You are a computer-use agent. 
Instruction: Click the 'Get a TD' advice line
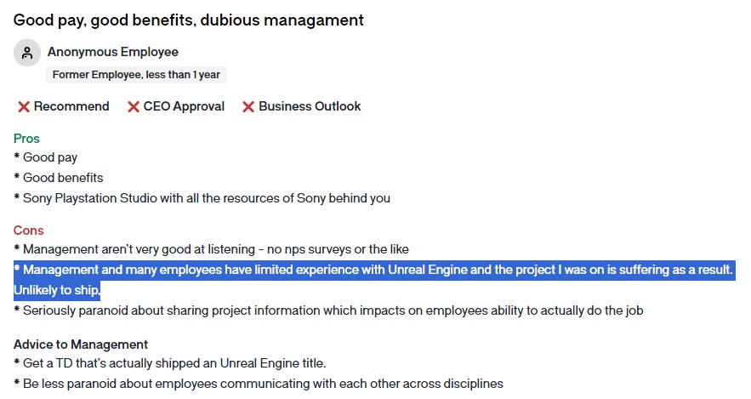[x=169, y=363]
